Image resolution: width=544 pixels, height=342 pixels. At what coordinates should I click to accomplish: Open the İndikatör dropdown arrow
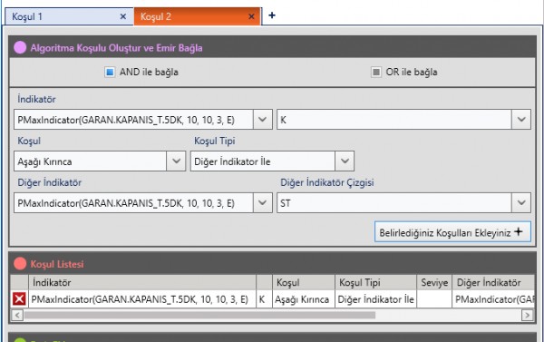(x=263, y=120)
